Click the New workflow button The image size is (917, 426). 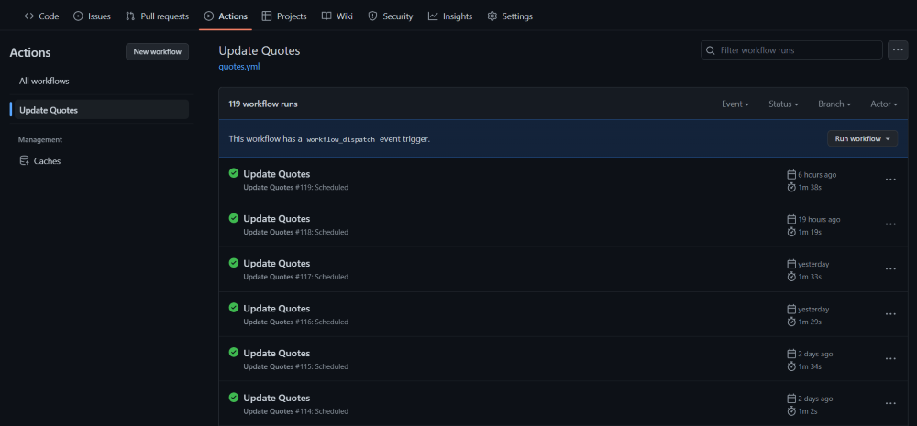158,52
